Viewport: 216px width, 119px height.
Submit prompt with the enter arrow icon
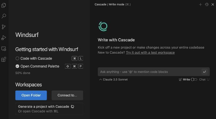(x=204, y=72)
